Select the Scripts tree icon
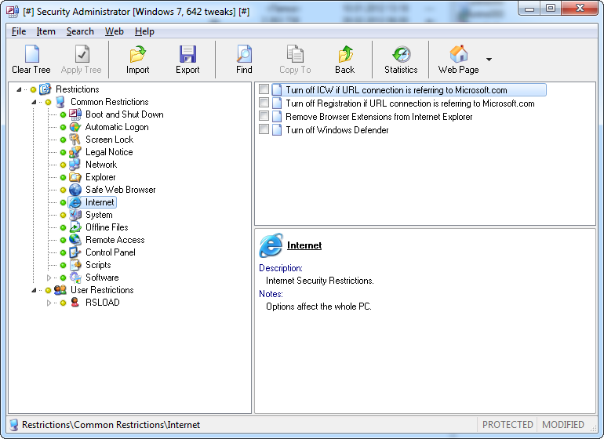 tap(75, 265)
